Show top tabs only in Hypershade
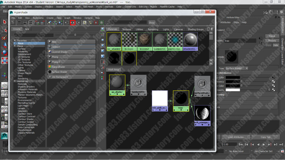This screenshot has height=160, width=285. pyautogui.click(x=19, y=23)
